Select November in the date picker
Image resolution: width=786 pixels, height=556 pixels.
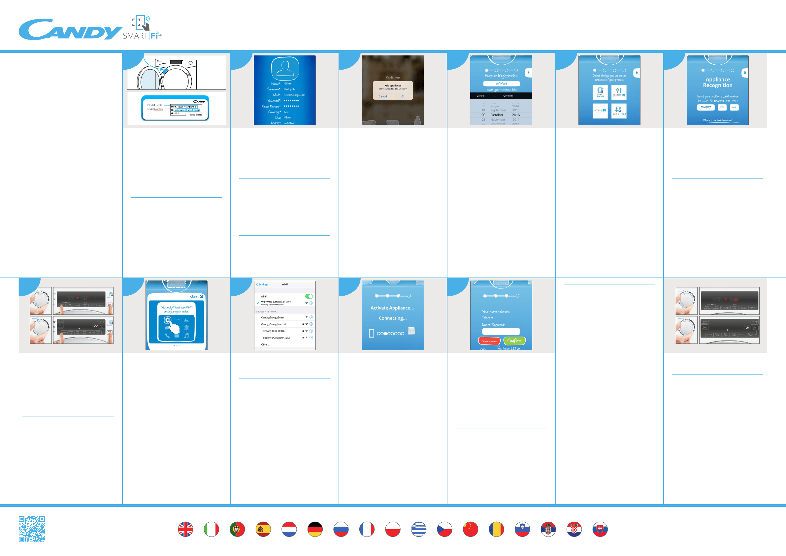[498, 120]
